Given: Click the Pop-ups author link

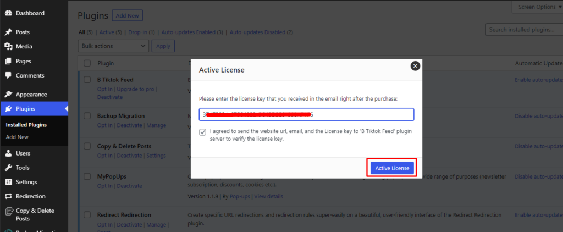Looking at the screenshot, I should (240, 196).
